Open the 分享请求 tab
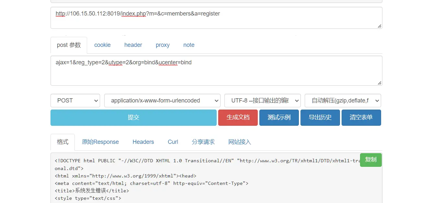430x203 pixels. (x=203, y=142)
